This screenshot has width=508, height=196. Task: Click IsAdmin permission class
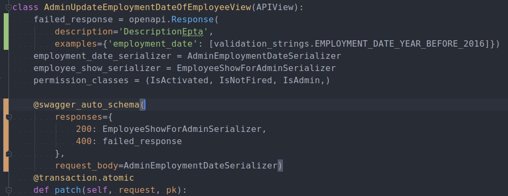(302, 80)
